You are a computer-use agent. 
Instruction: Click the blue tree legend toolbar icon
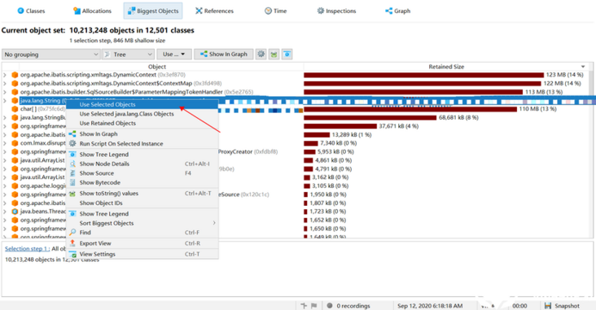[287, 55]
